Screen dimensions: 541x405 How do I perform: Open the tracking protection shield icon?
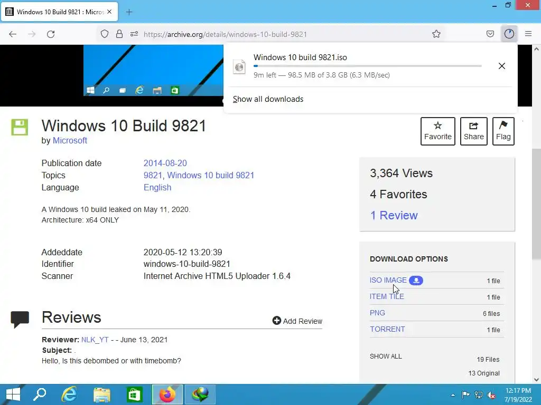(105, 34)
